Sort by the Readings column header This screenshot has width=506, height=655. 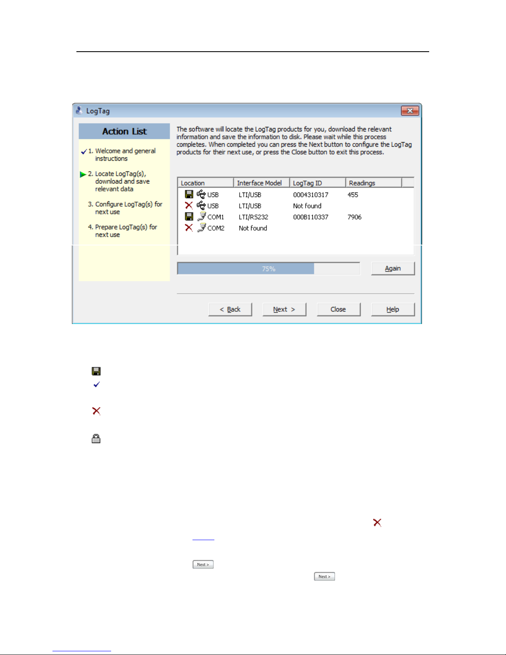coord(374,183)
